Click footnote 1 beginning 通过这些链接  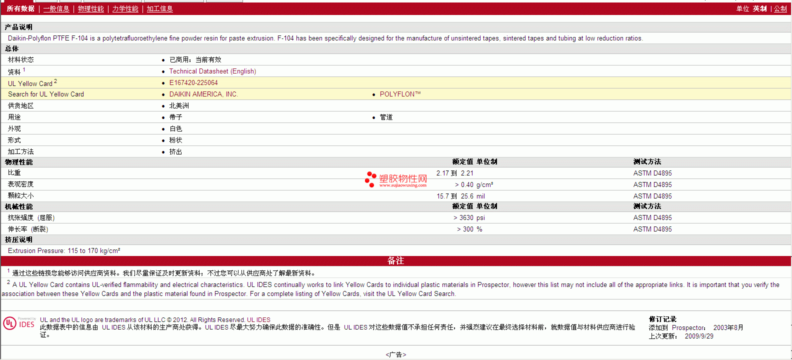[x=161, y=273]
